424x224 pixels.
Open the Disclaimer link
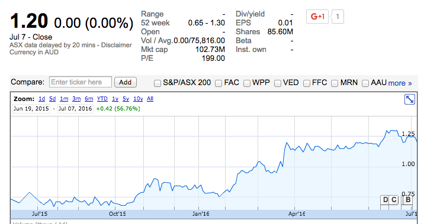coord(116,45)
